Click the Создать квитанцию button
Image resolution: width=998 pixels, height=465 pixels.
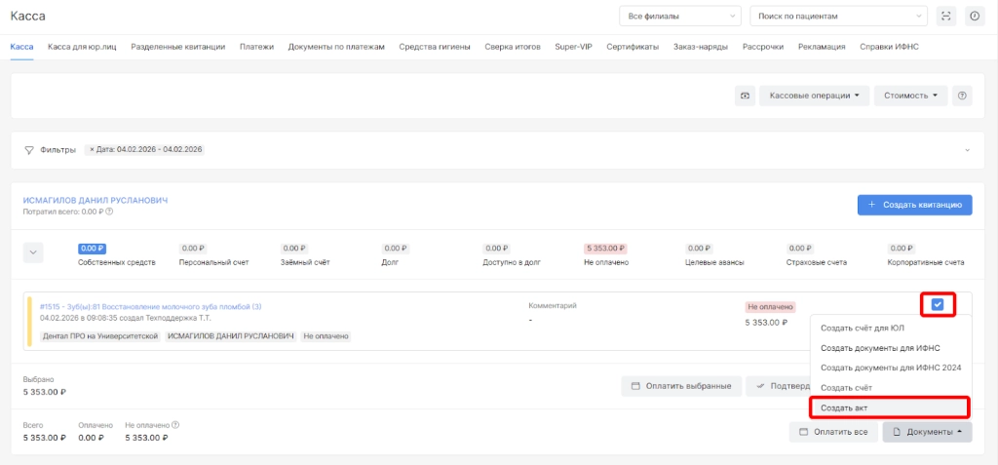(x=914, y=205)
